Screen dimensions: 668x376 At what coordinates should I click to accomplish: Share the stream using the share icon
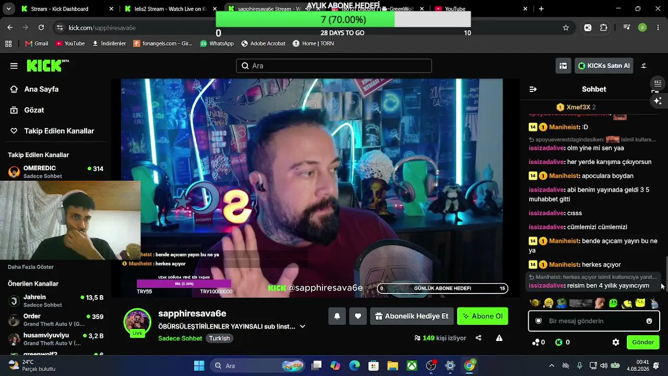(x=479, y=338)
